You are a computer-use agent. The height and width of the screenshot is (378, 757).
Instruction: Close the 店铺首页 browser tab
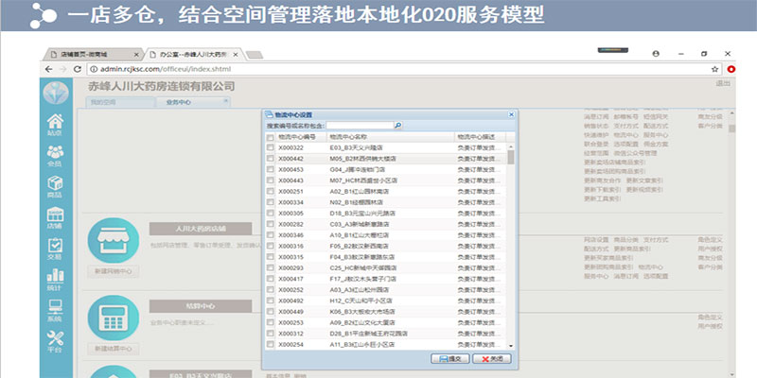point(136,55)
